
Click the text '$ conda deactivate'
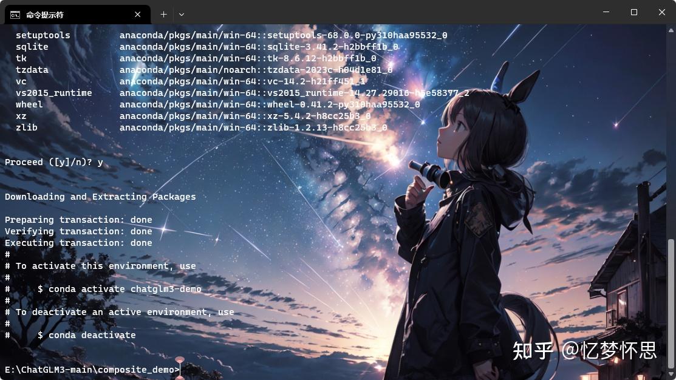(x=87, y=335)
